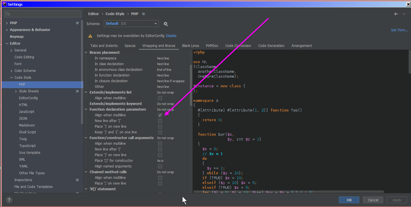This screenshot has height=207, width=411.
Task: Open the Scheme Default dropdown
Action: point(131,24)
